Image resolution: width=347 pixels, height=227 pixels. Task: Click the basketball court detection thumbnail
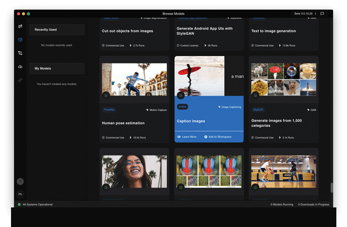[x=283, y=171]
